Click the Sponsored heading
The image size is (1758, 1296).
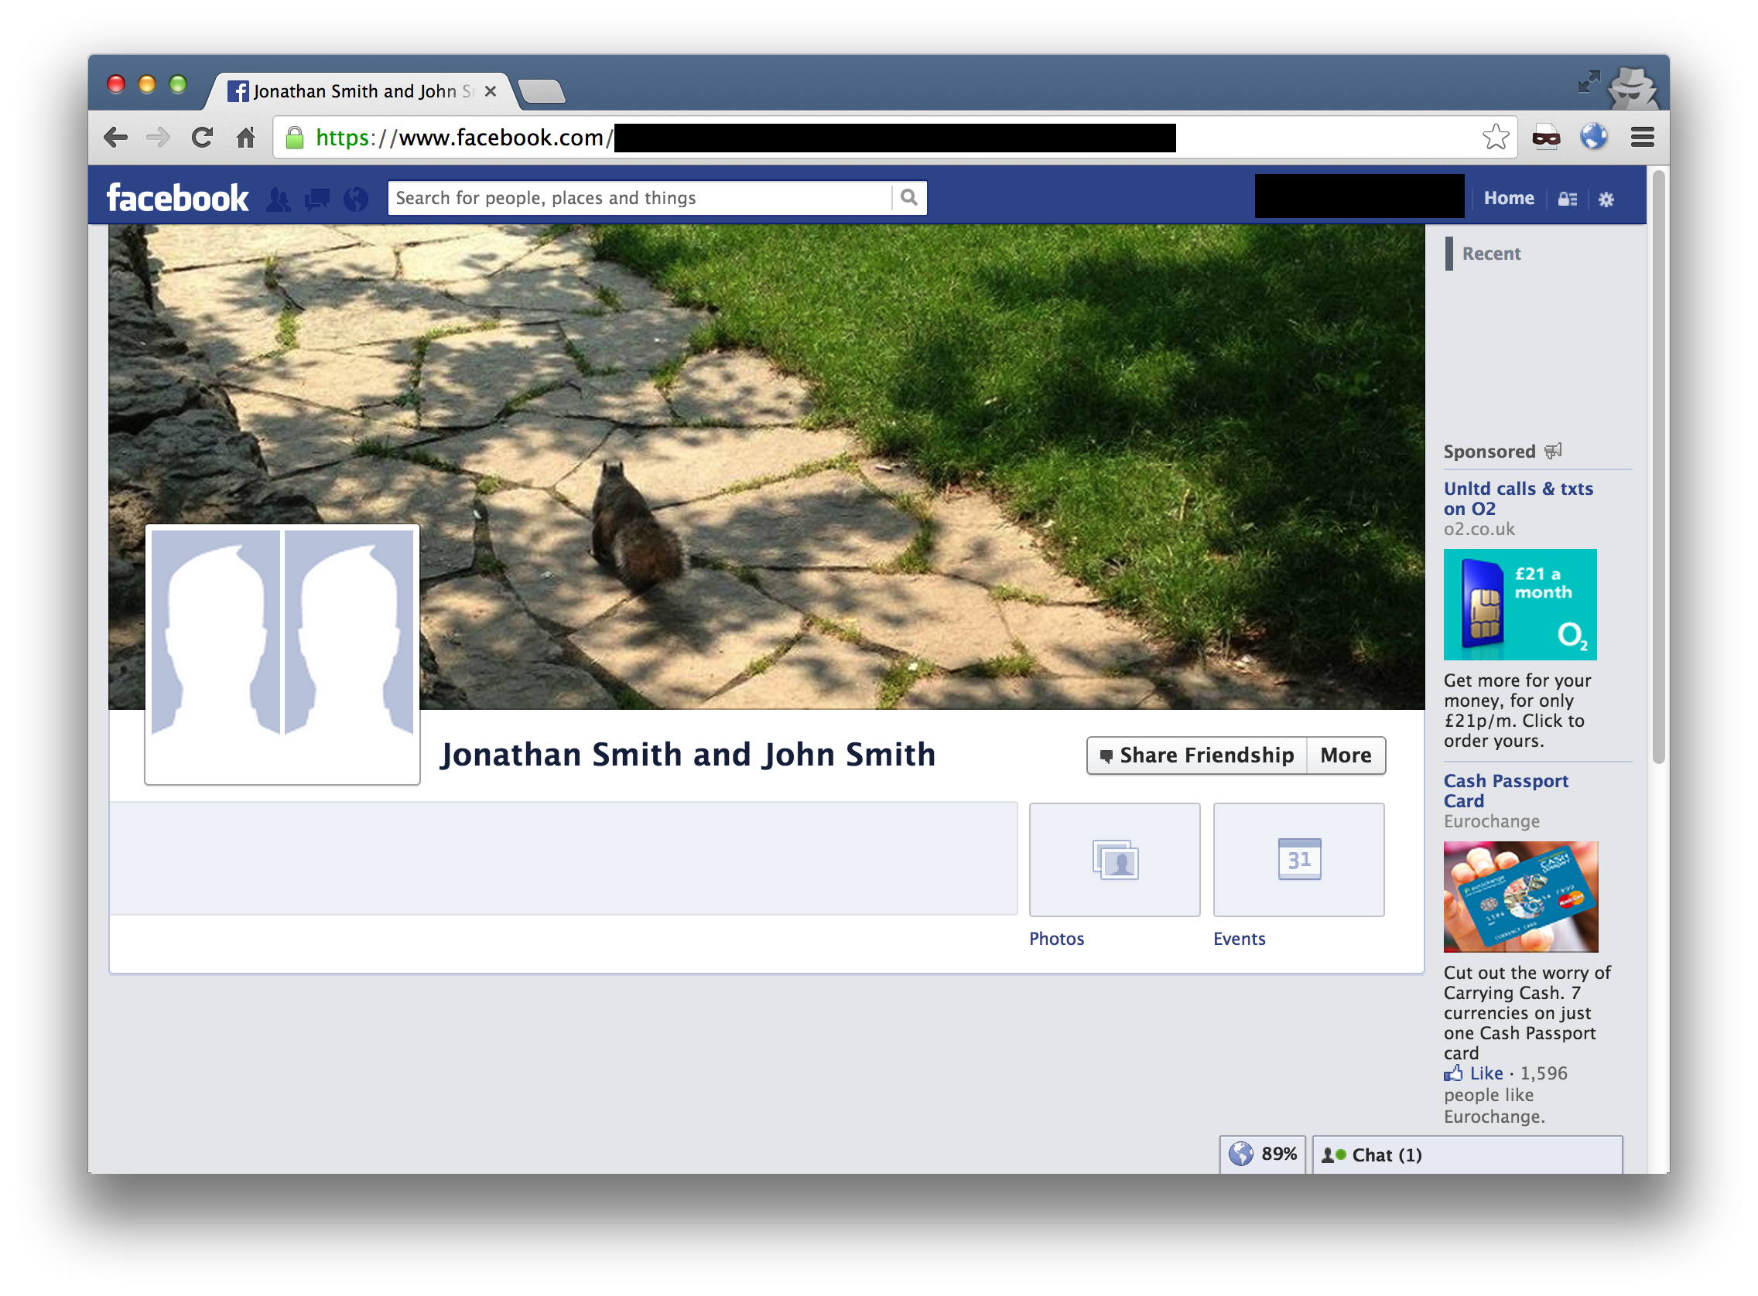point(1489,452)
